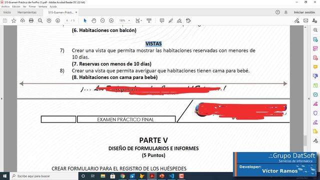
Task: Click the share link icon
Action: [296, 20]
